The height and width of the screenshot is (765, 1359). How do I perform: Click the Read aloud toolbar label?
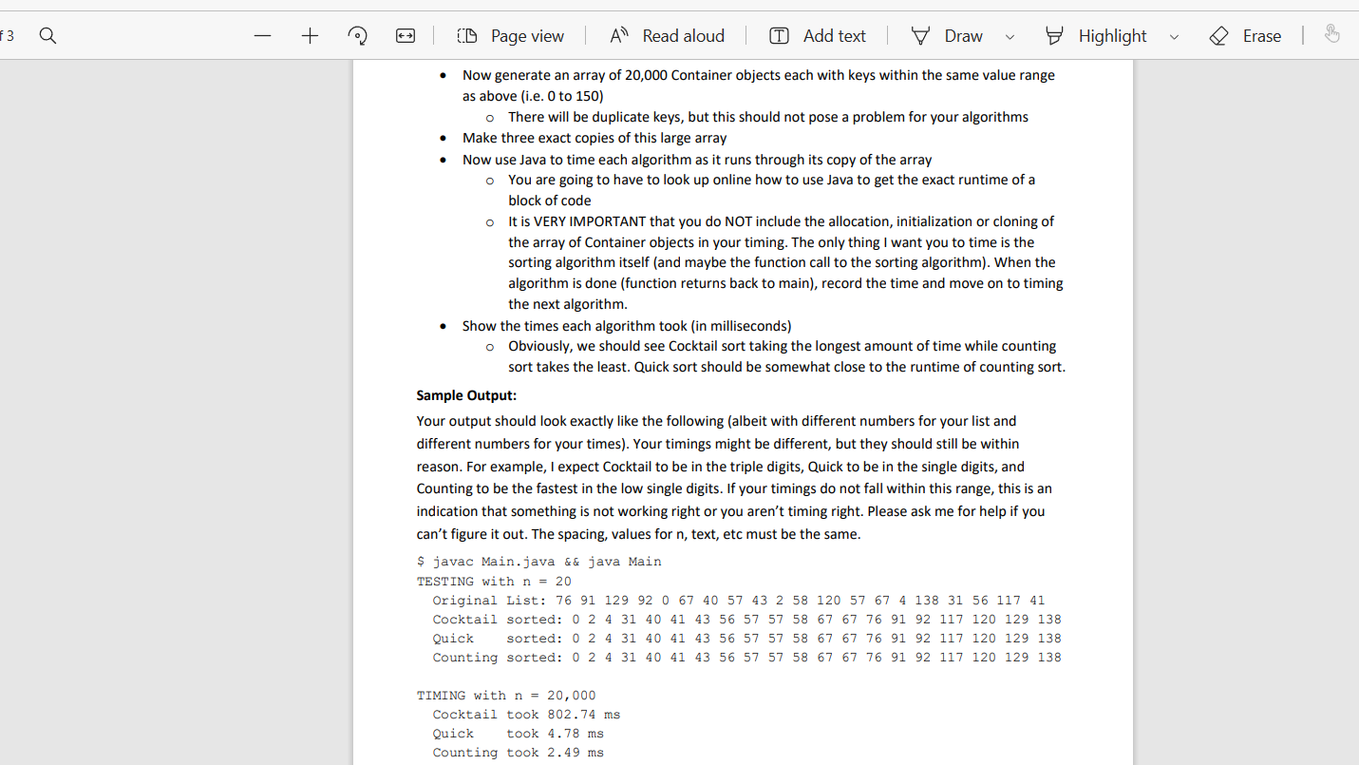click(x=683, y=35)
